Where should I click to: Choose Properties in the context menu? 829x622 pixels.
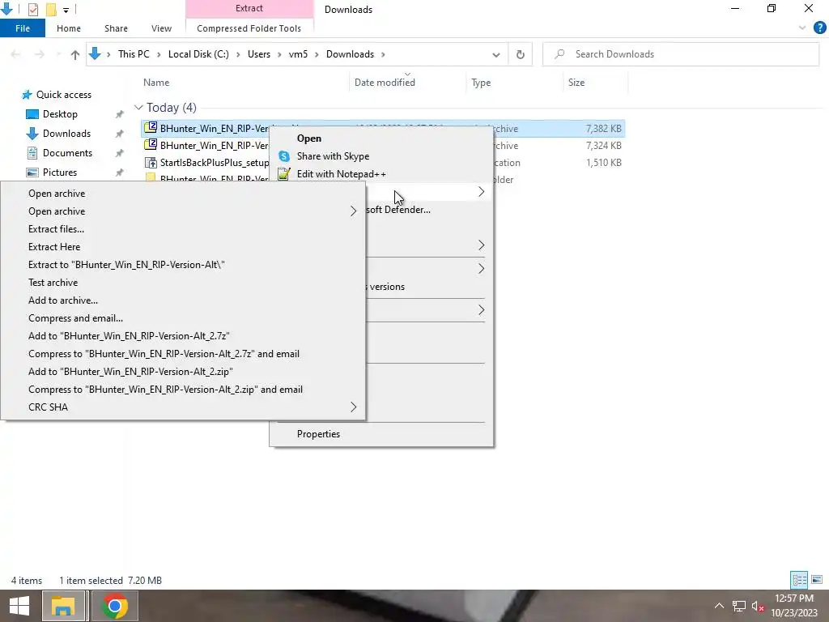tap(318, 434)
